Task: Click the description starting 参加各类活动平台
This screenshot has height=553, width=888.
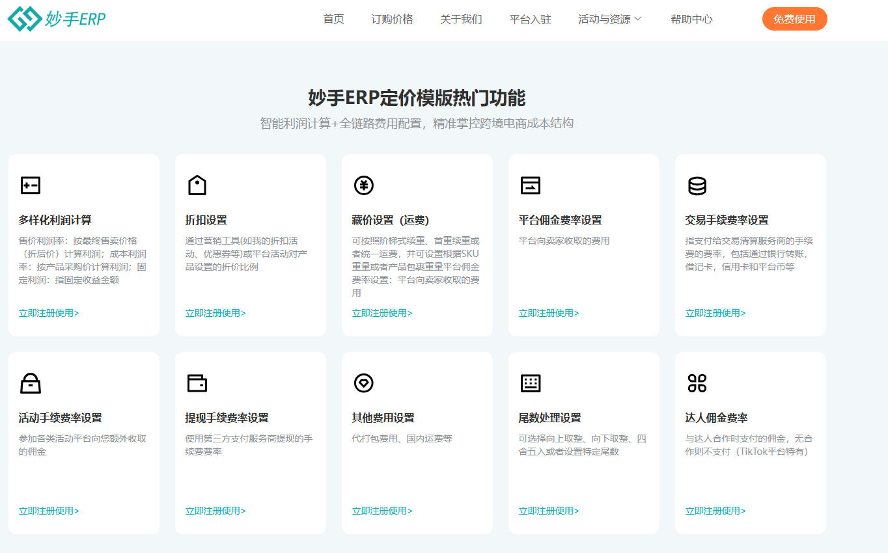Action: [83, 445]
